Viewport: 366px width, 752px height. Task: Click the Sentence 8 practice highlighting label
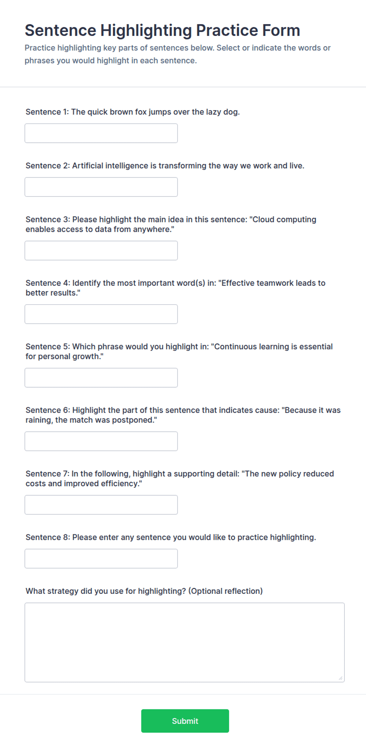(x=171, y=537)
